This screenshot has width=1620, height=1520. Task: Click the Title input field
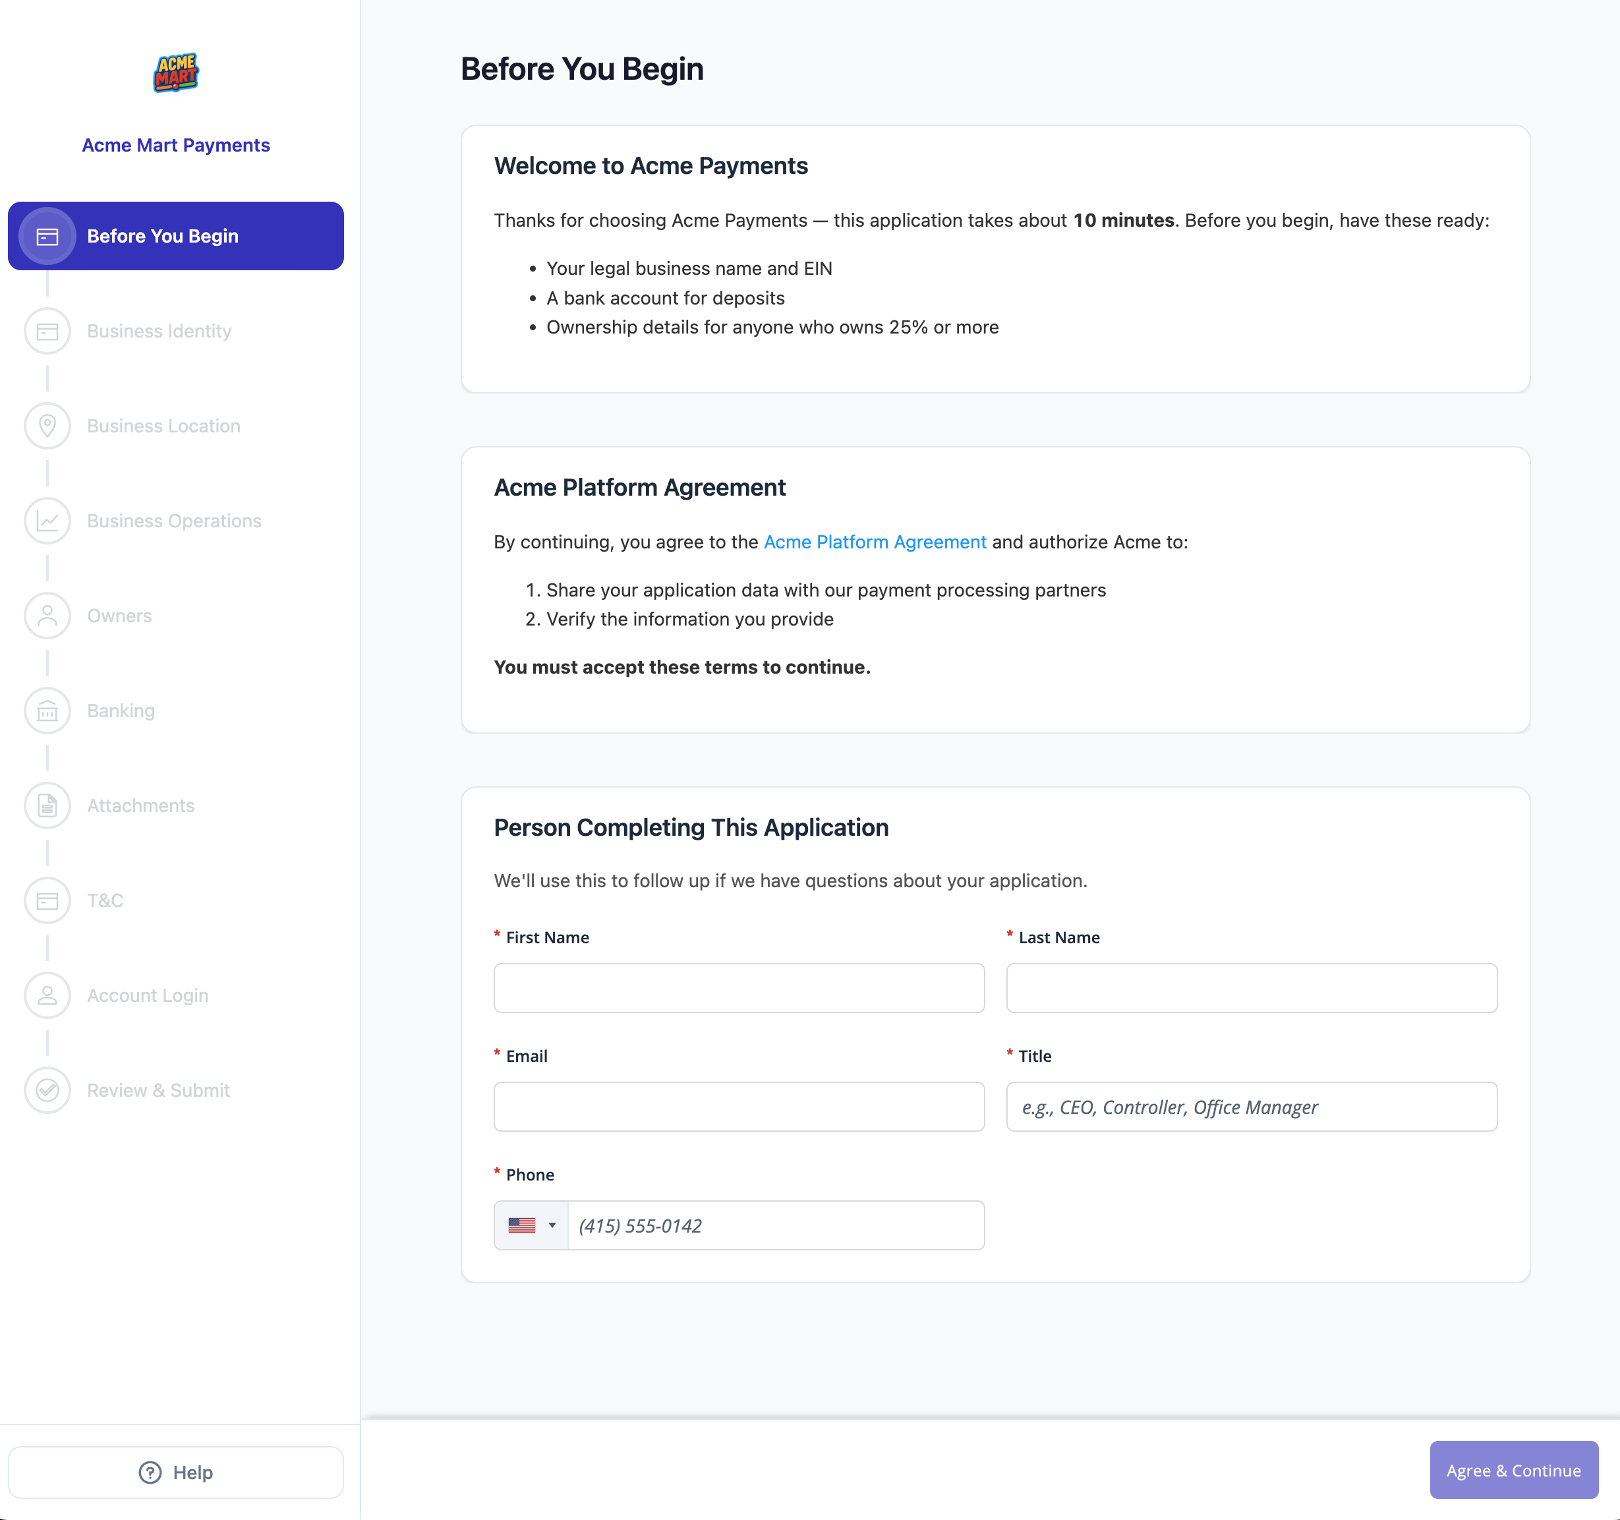pyautogui.click(x=1252, y=1107)
